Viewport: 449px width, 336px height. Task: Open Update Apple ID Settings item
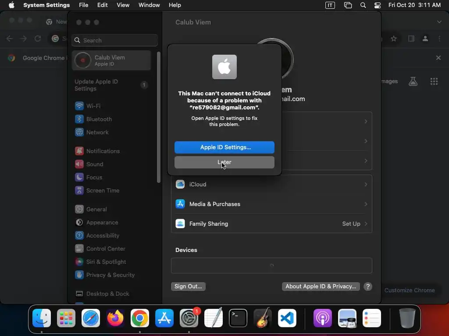tap(111, 85)
